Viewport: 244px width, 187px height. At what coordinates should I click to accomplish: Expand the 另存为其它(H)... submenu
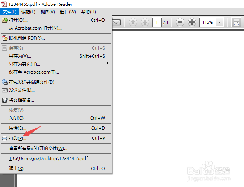pos(56,64)
